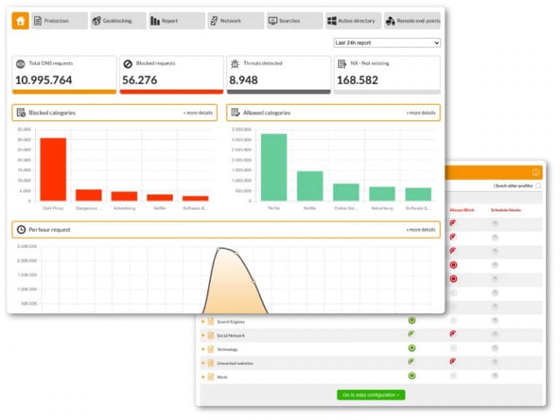Expand the Unwanted websites category

[203, 362]
